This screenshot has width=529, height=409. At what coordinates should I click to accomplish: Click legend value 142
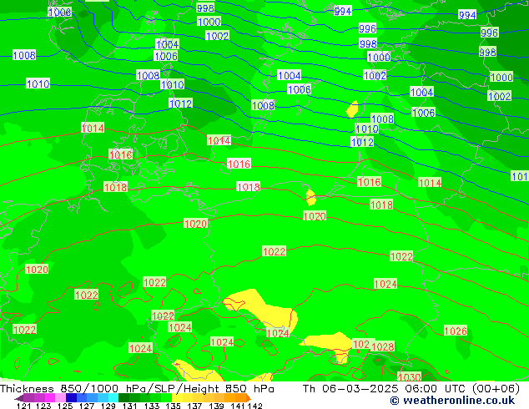point(255,406)
